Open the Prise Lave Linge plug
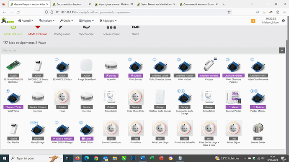 point(160,132)
